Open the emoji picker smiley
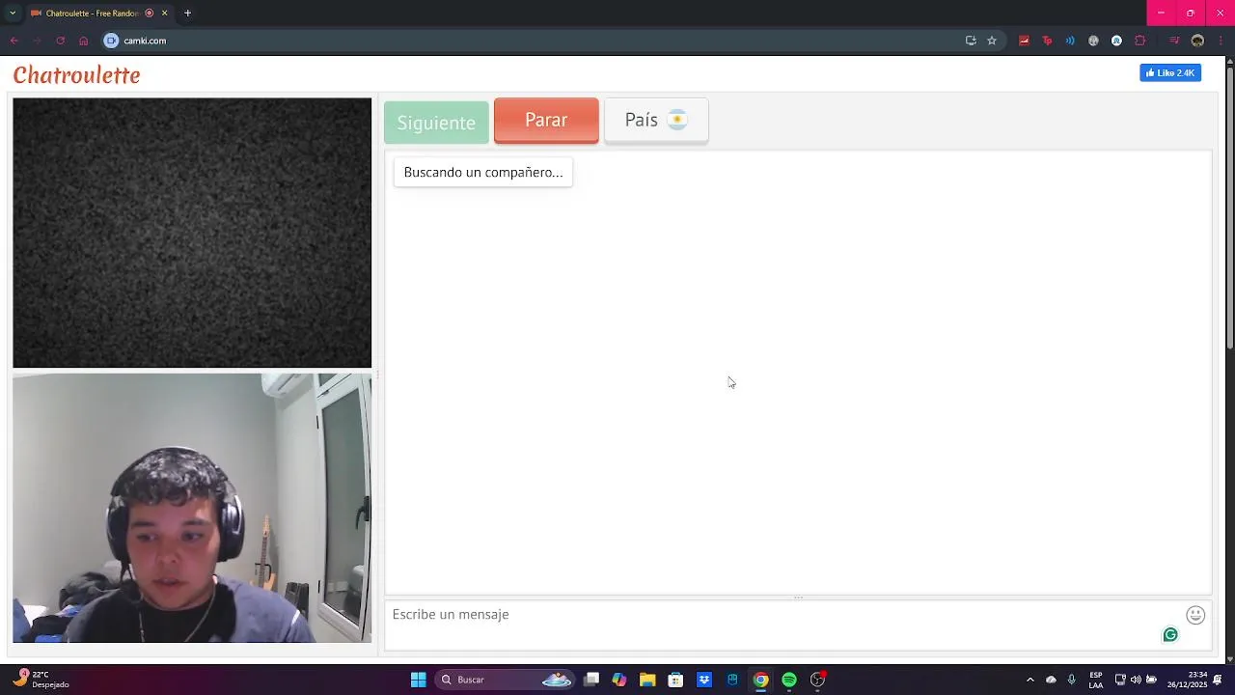Image resolution: width=1235 pixels, height=695 pixels. [x=1195, y=615]
